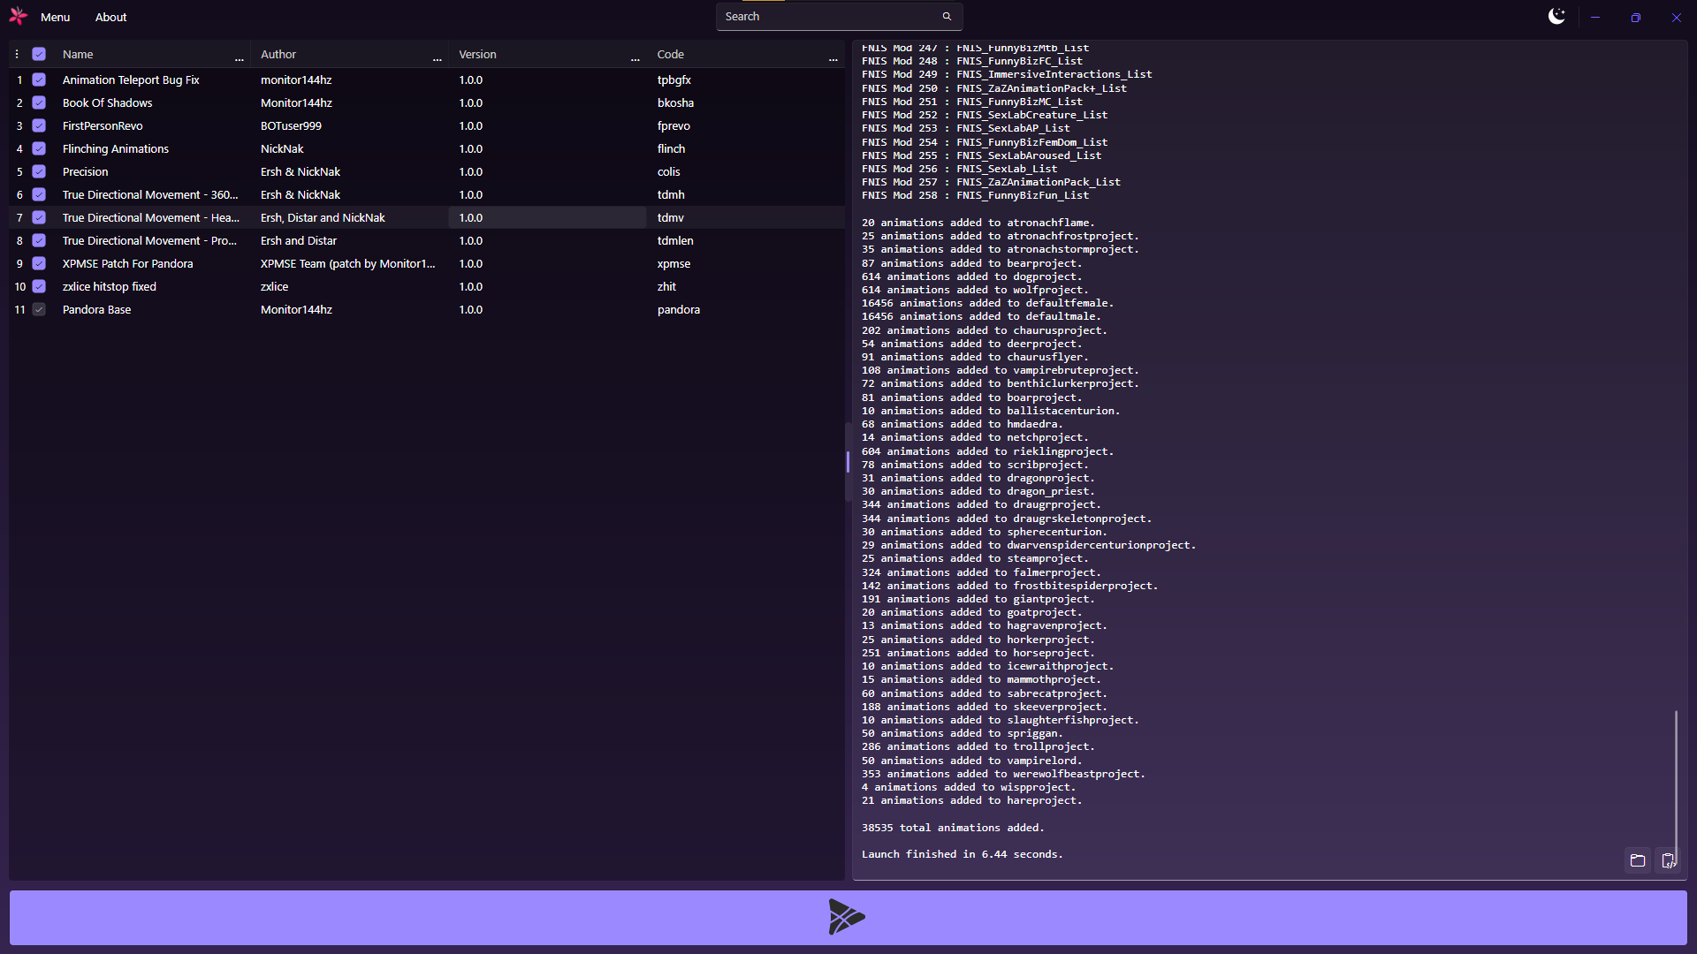Restore the window with maximize icon
The height and width of the screenshot is (954, 1697).
coord(1635,18)
